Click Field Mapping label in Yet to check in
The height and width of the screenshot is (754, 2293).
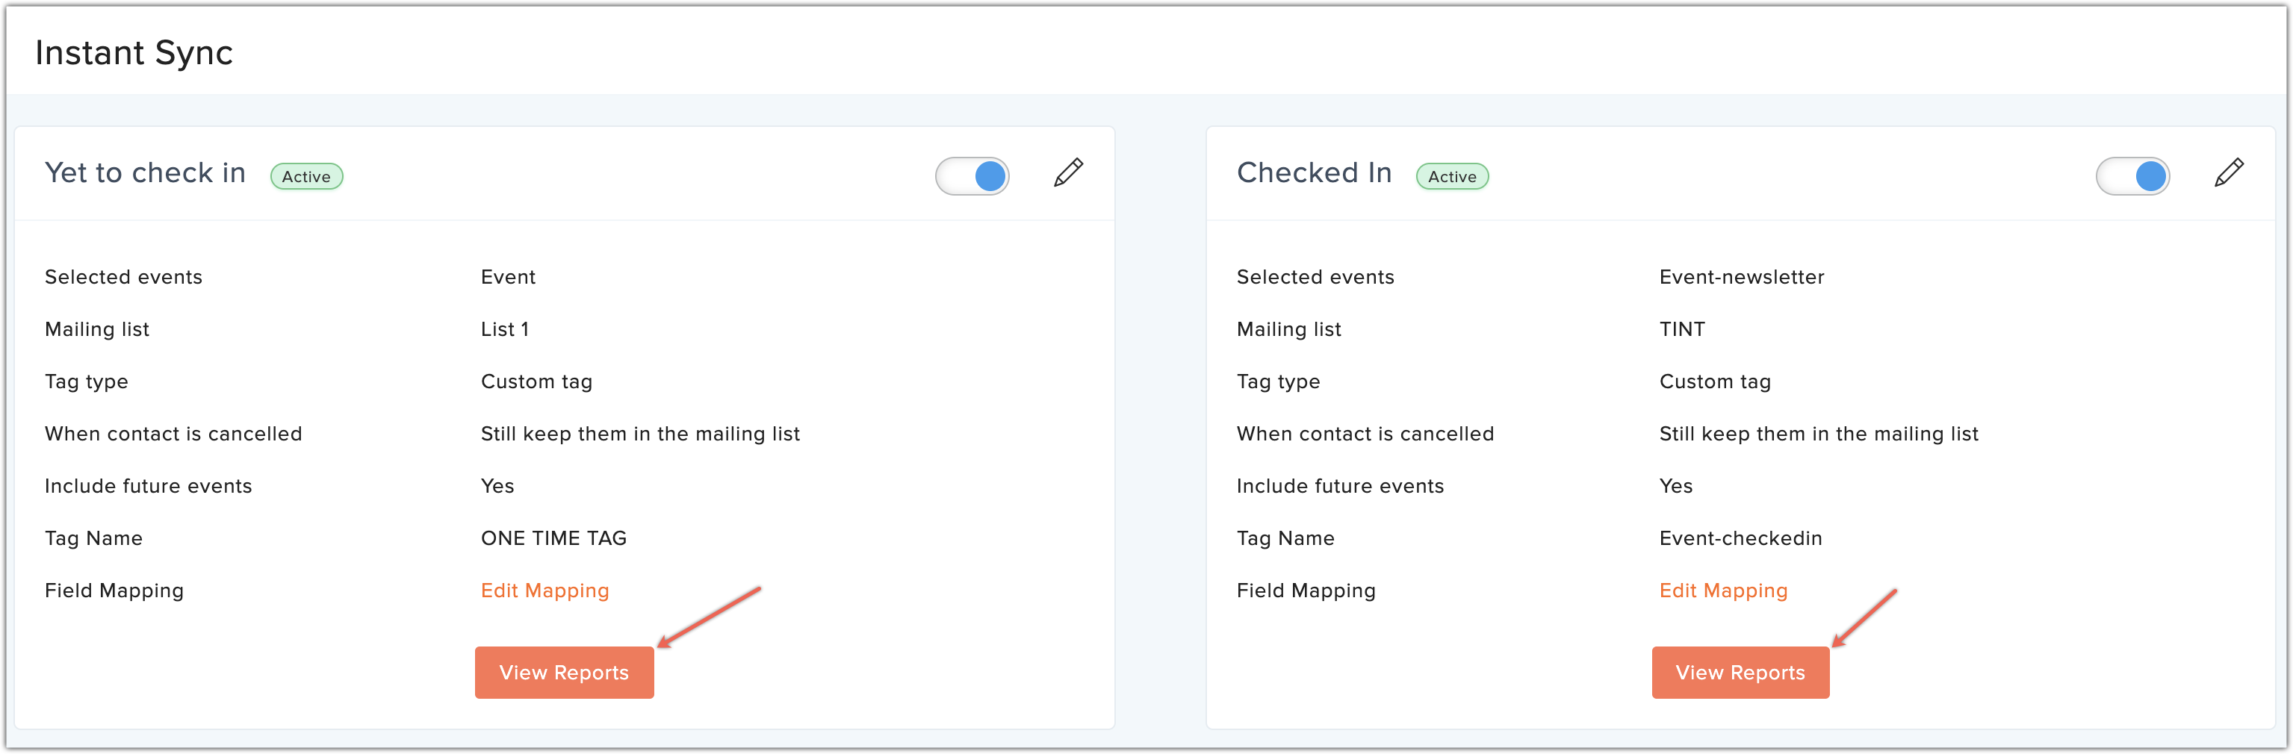tap(114, 591)
